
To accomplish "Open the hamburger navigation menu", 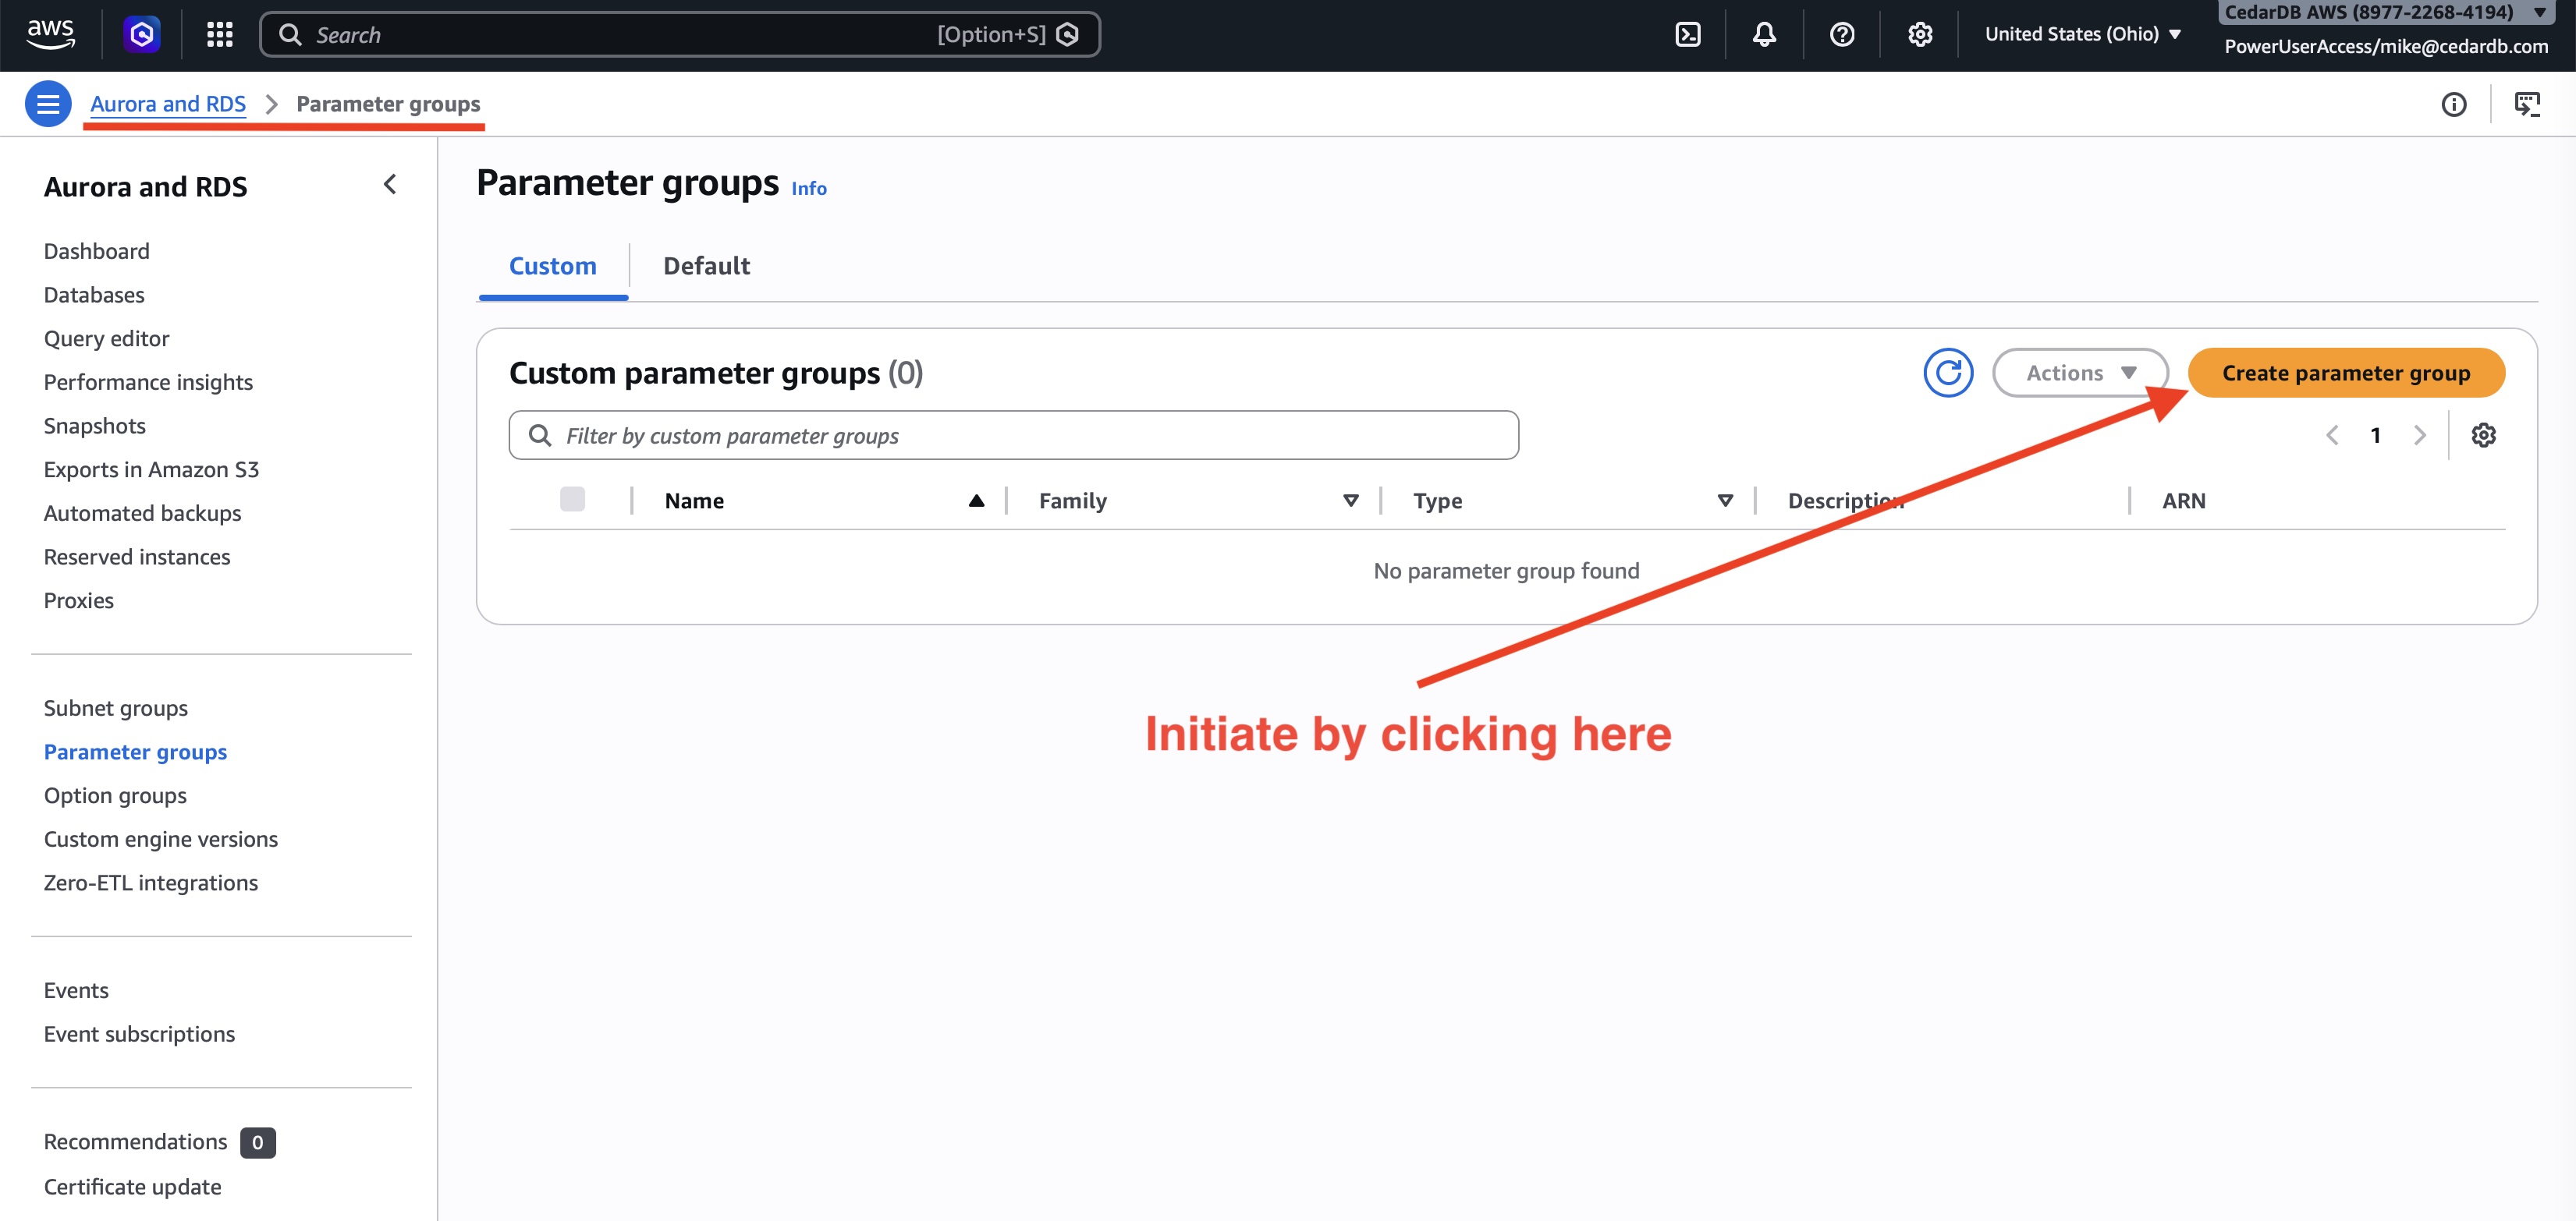I will [47, 103].
